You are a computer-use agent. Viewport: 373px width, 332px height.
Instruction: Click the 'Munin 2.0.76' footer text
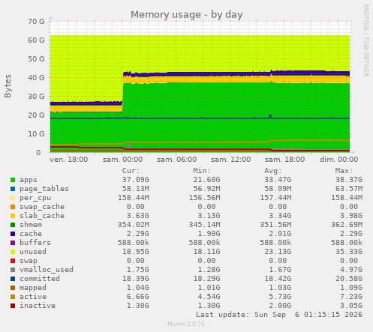(x=186, y=324)
